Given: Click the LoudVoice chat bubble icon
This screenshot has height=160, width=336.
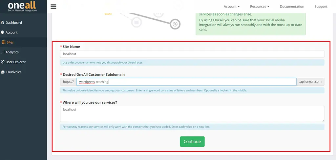Looking at the screenshot, I should click(x=3, y=72).
